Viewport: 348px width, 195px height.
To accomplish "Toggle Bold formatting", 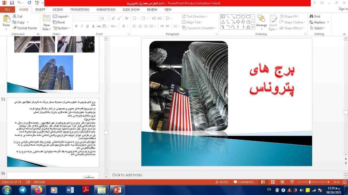I will coord(76,26).
